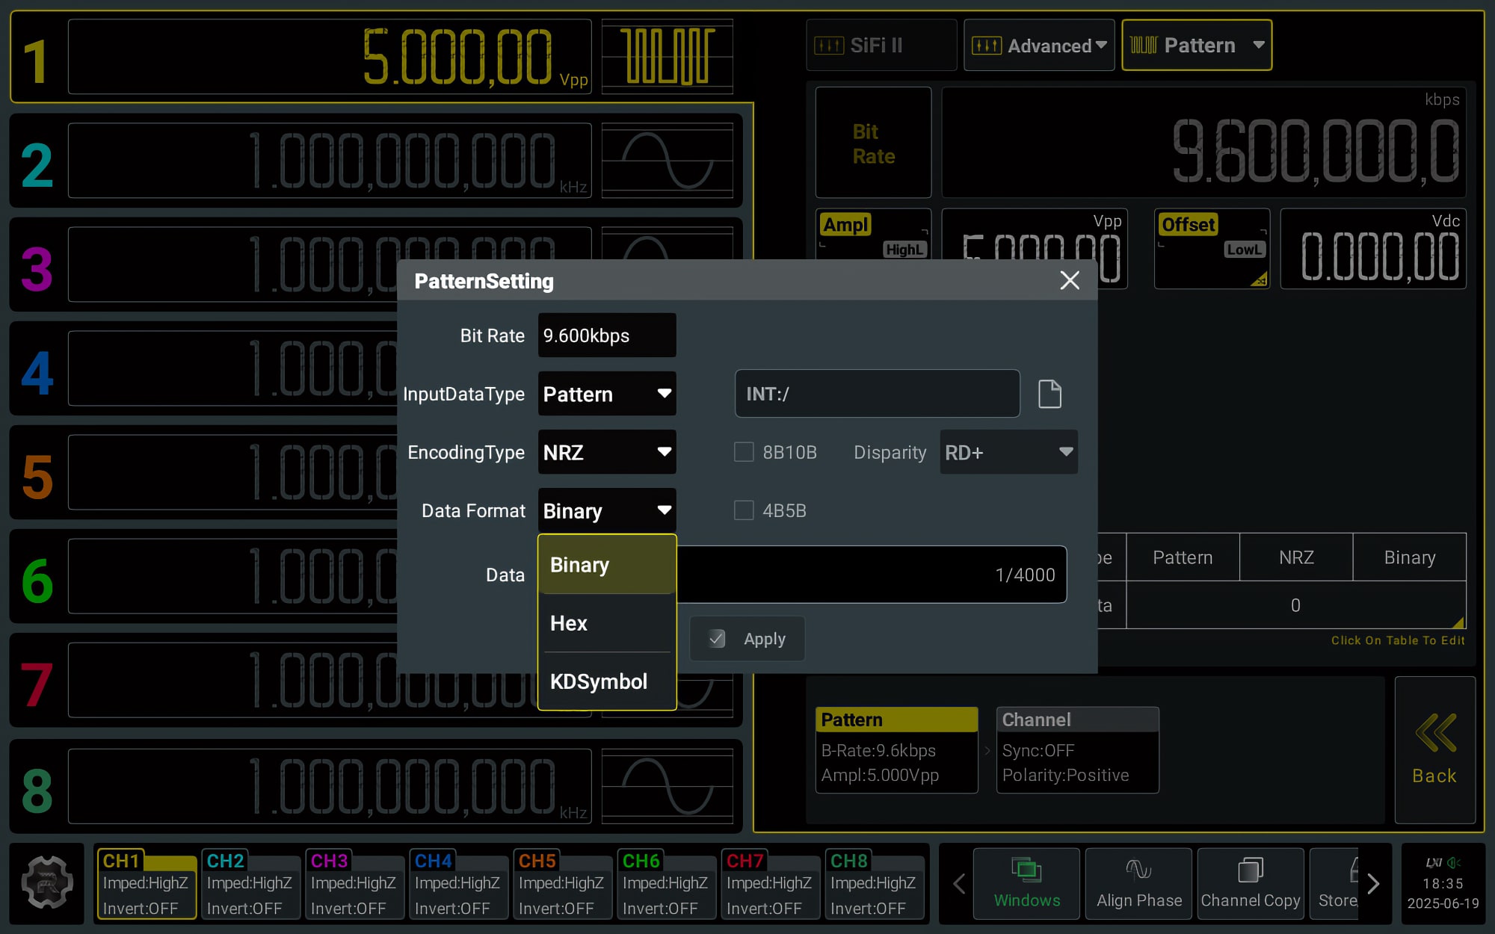Show next items in bottom toolbar

pos(1373,884)
